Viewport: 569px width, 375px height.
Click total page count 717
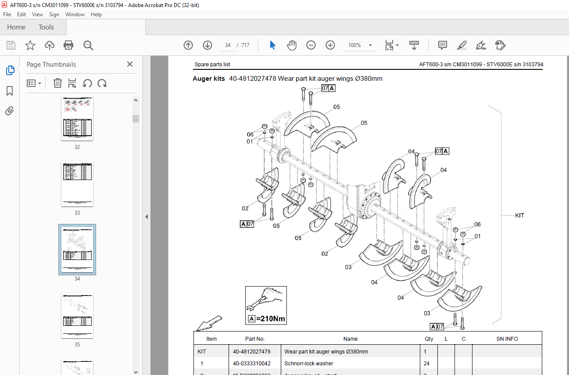coord(245,45)
